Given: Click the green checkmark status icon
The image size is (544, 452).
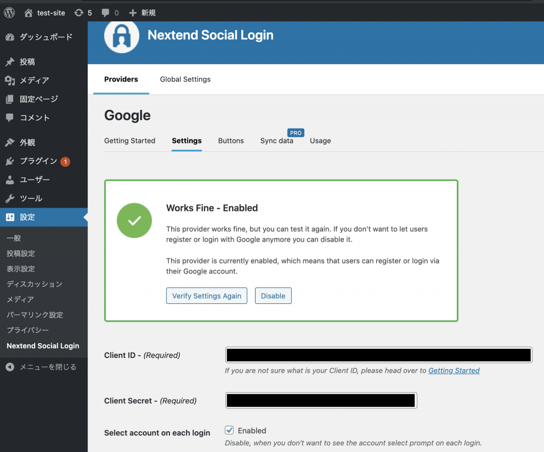Looking at the screenshot, I should coord(134,220).
